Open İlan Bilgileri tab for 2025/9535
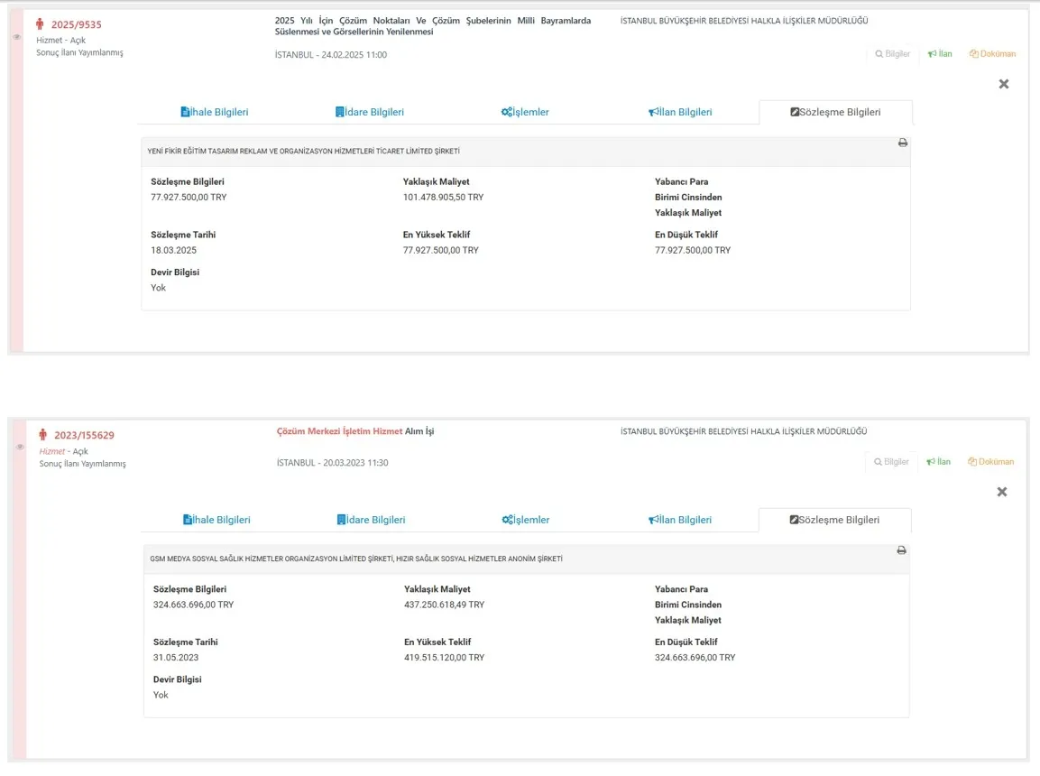This screenshot has height=776, width=1040. tap(680, 112)
